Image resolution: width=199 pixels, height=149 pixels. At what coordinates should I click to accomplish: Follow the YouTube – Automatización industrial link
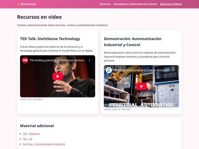(44, 144)
